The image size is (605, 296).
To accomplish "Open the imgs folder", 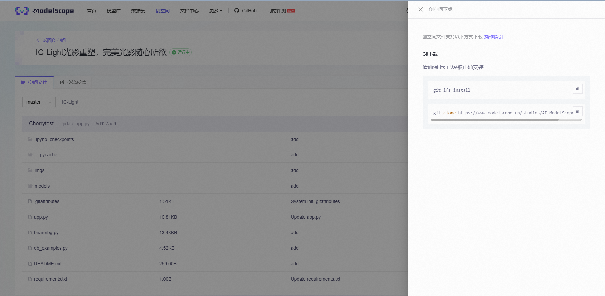I will (39, 170).
